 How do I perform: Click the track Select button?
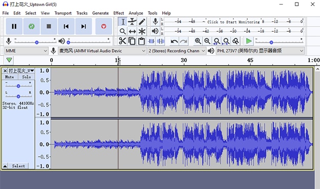(18, 166)
